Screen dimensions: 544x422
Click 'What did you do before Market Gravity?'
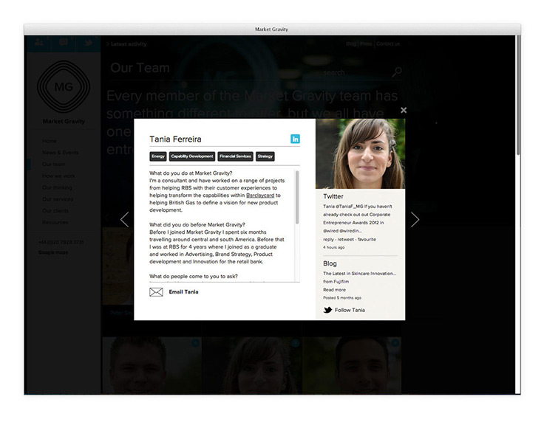click(x=197, y=225)
